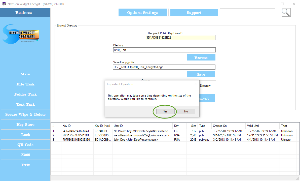Click the NextGen Widget Software logo
This screenshot has width=300, height=181.
[x=21, y=34]
